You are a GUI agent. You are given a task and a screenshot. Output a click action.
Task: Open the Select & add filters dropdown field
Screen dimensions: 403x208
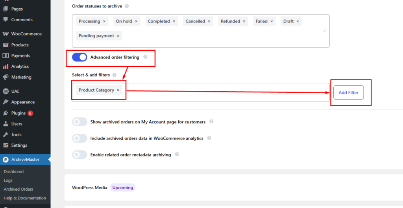[x=201, y=92]
